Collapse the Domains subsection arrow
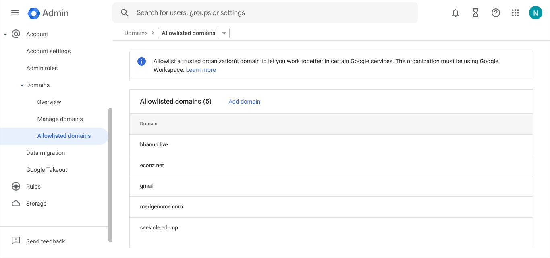The image size is (550, 258). click(22, 85)
